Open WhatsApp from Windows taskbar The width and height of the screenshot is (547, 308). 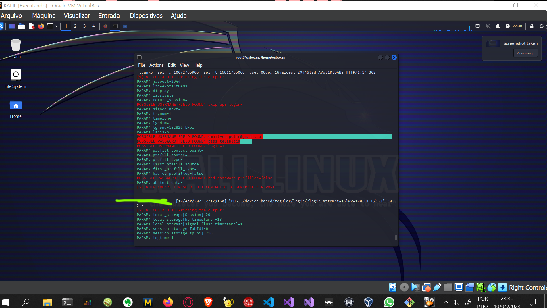coord(389,302)
